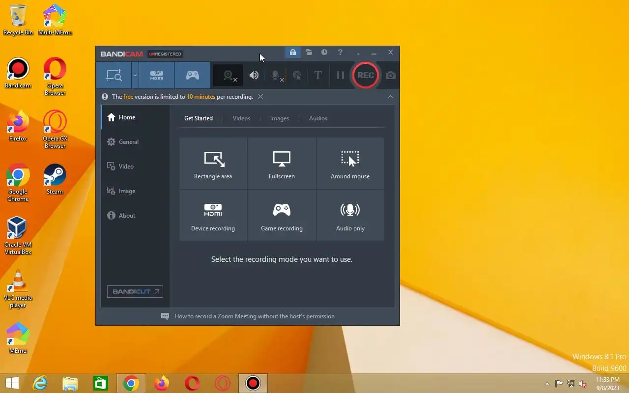Click the lock icon in title bar
The image size is (629, 393).
(292, 52)
